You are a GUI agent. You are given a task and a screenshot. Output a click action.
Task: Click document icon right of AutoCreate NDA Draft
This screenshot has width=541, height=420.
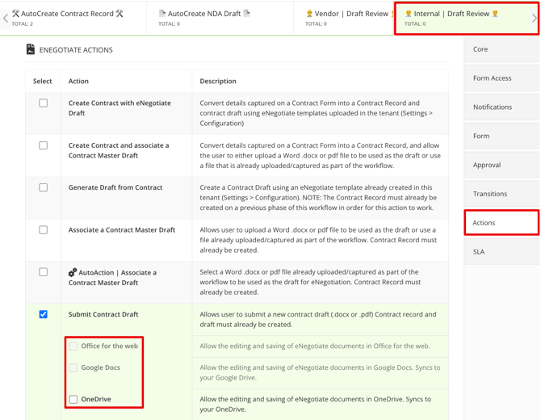(x=247, y=13)
